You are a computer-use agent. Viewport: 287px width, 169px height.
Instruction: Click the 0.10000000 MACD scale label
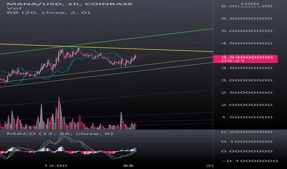247,142
